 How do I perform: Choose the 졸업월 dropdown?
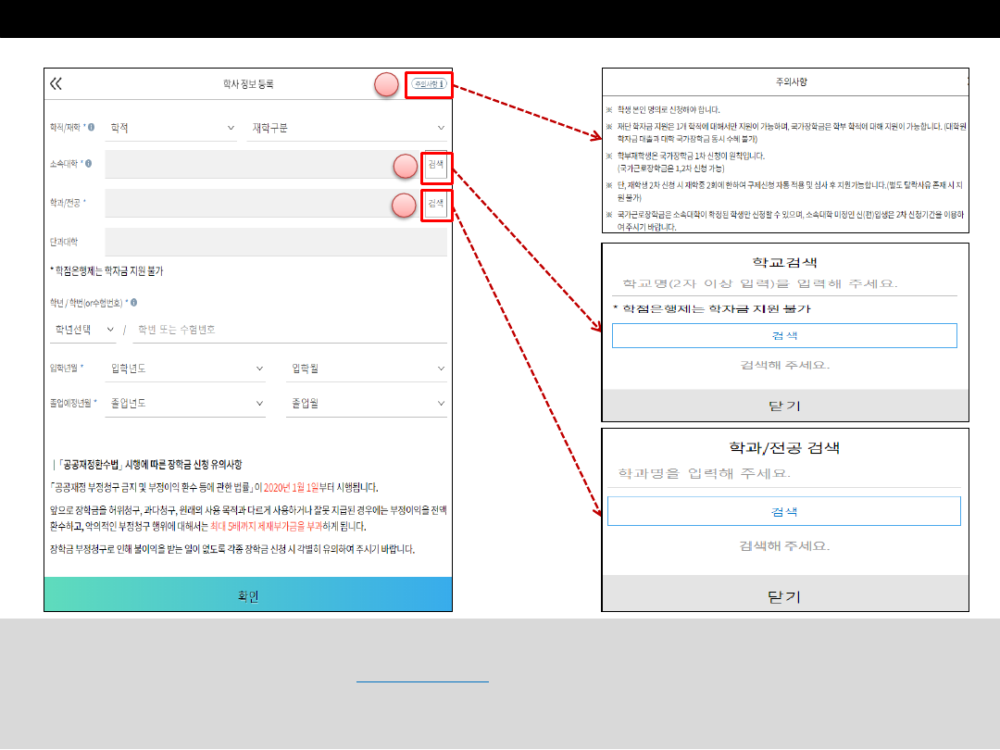coord(367,404)
